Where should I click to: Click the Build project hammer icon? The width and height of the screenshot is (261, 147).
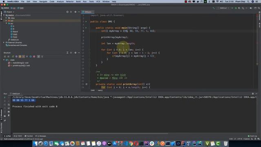point(214,8)
